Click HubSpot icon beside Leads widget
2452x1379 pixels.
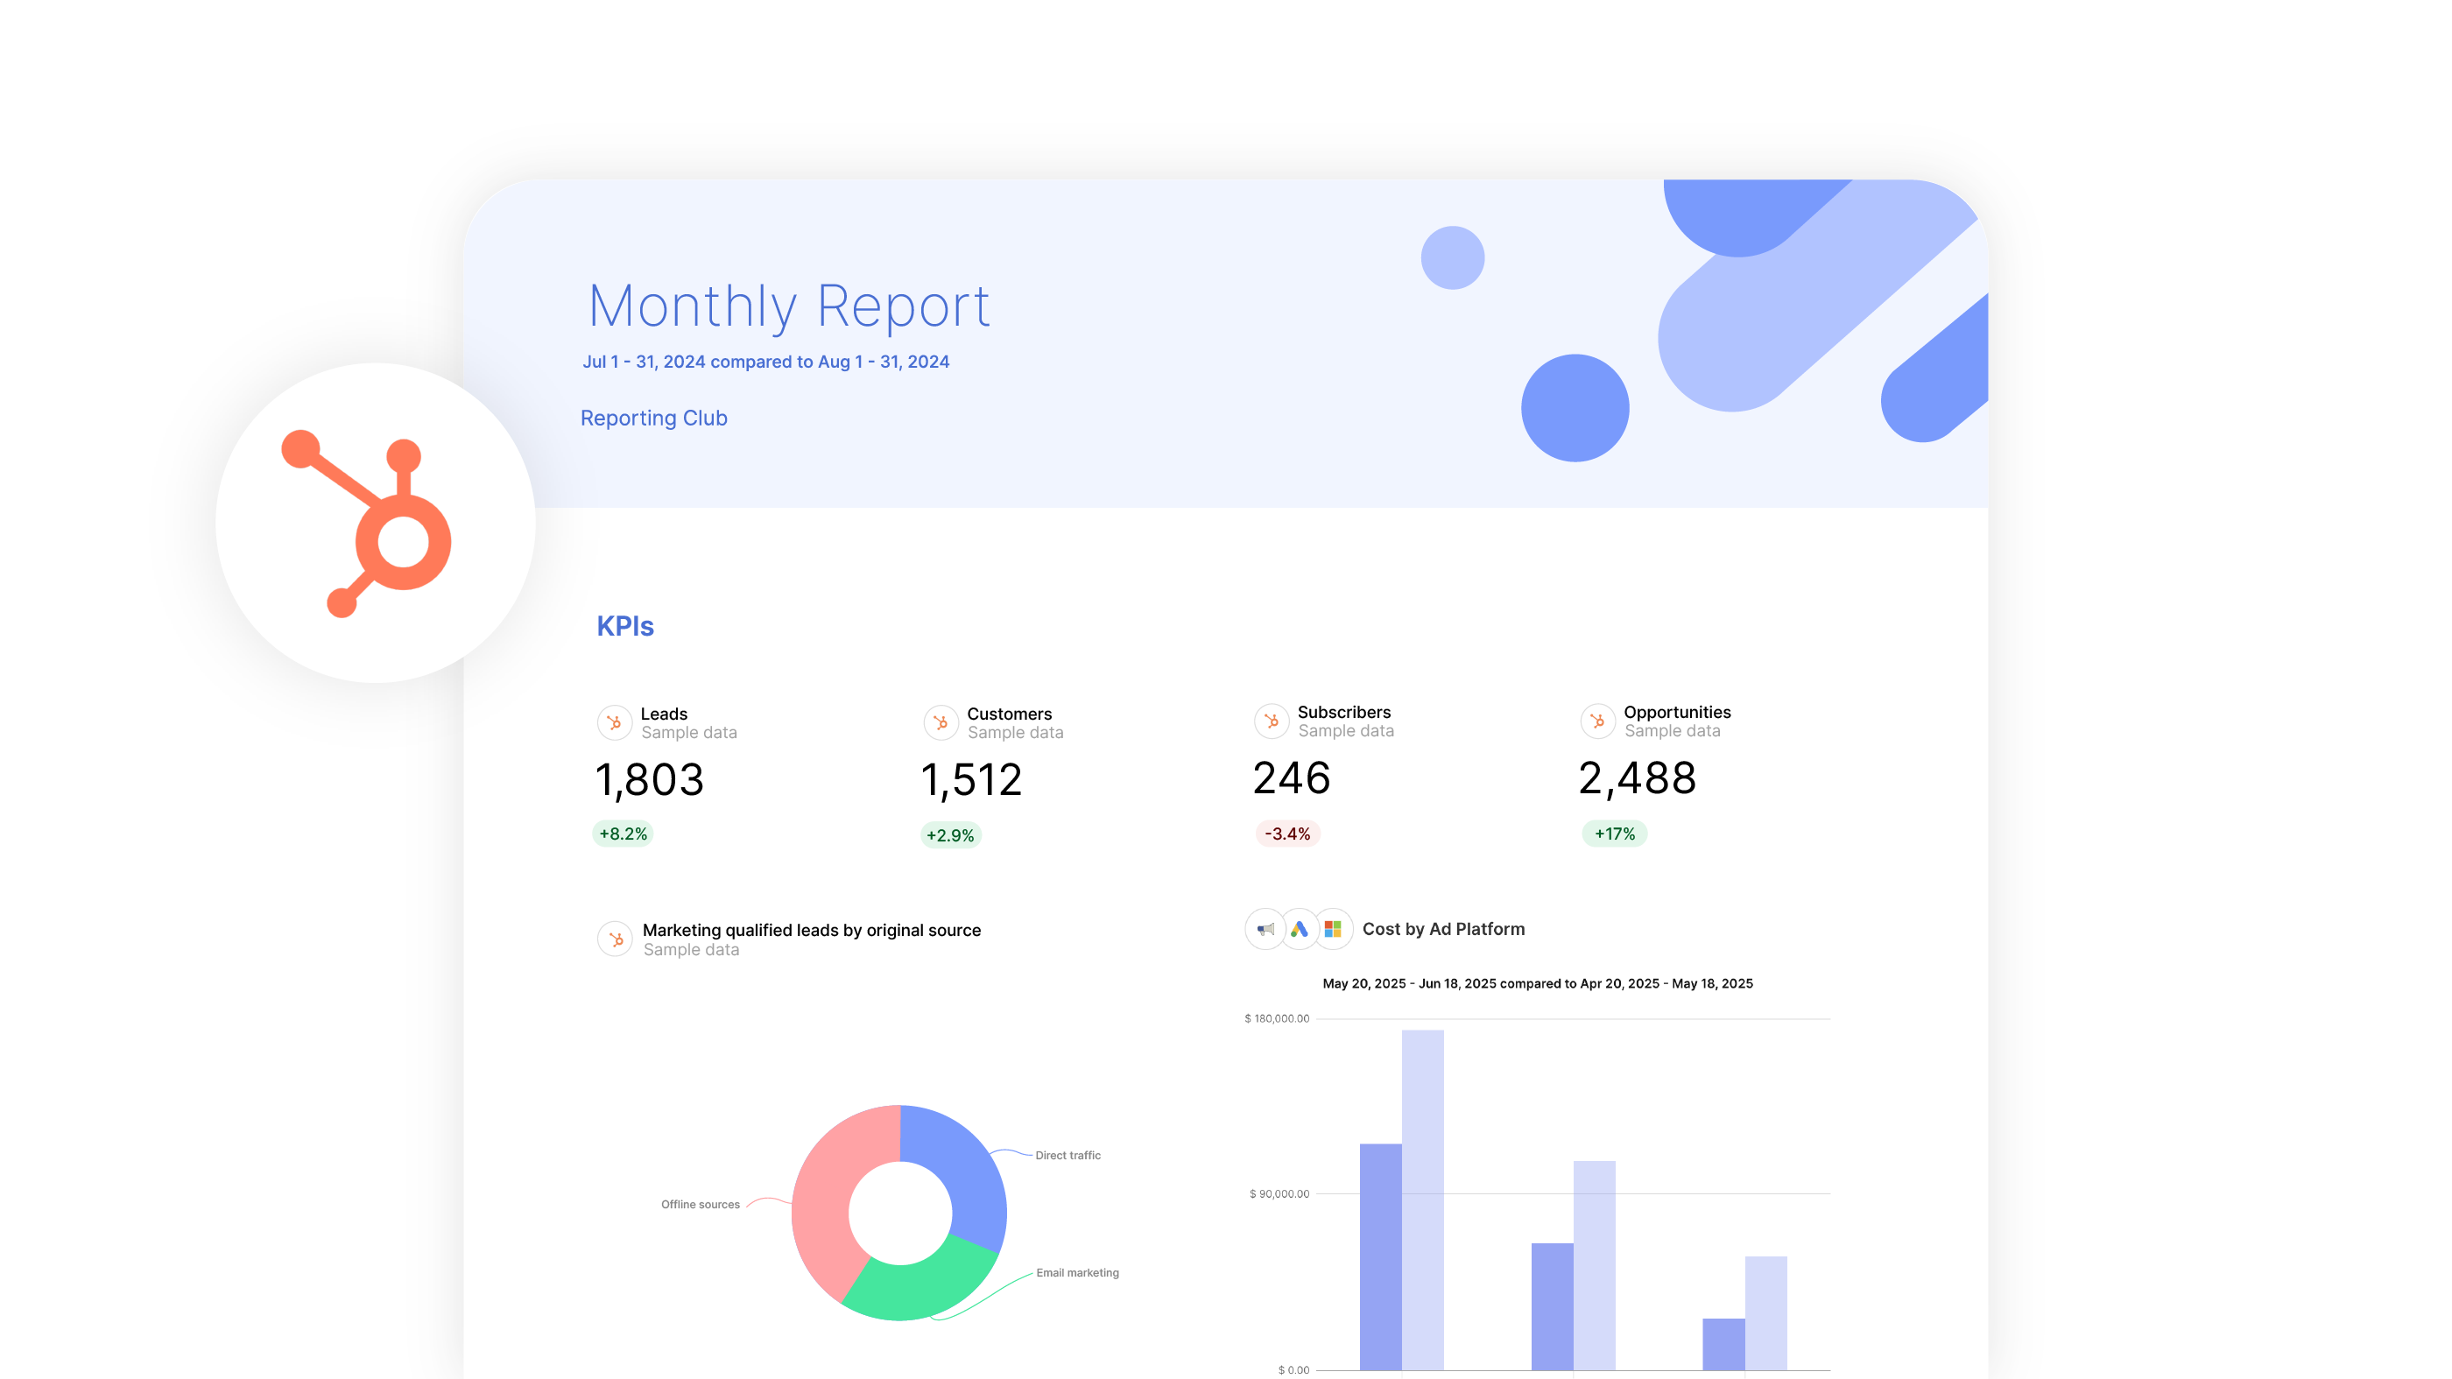(x=614, y=723)
